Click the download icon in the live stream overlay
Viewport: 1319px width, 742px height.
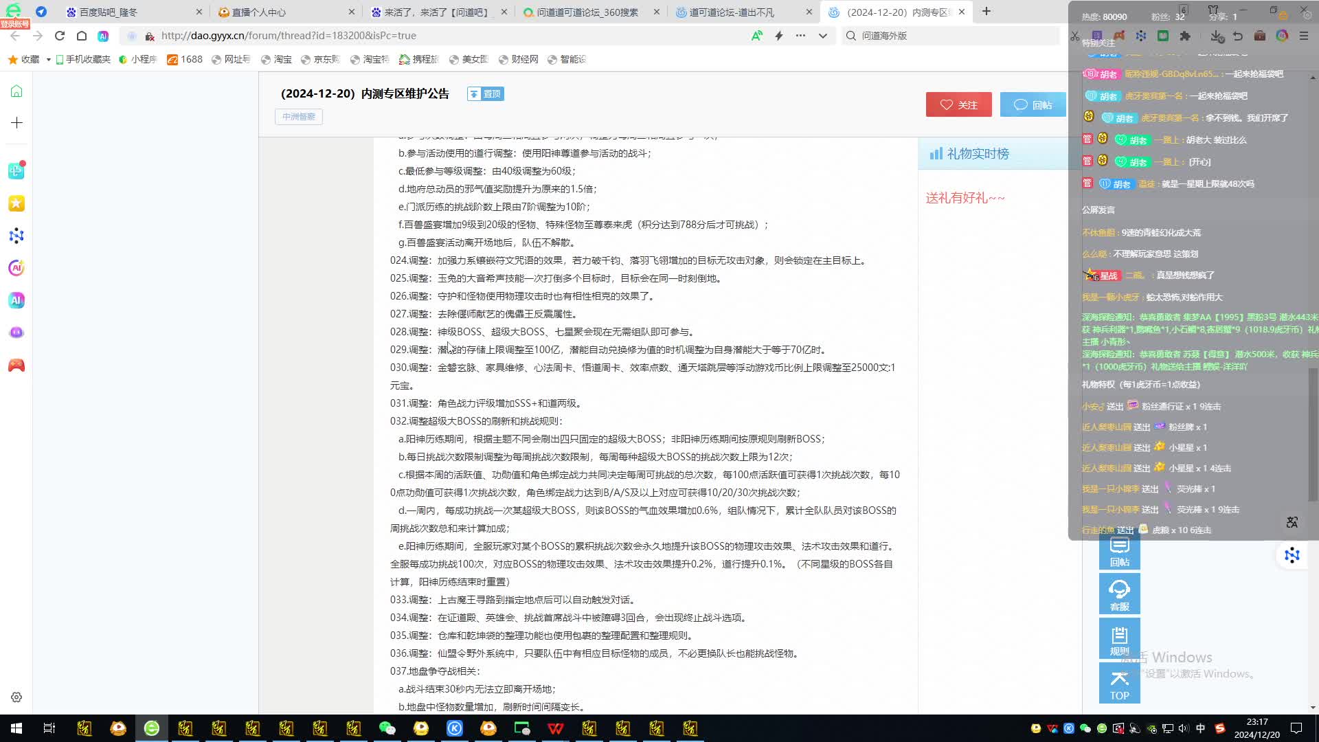point(1217,36)
